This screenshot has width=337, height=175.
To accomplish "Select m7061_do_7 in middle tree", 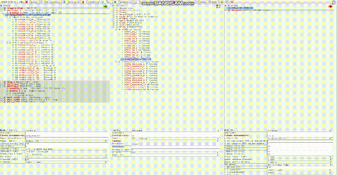I will [x=137, y=46].
